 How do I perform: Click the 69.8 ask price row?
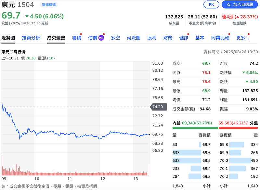(x=239, y=145)
